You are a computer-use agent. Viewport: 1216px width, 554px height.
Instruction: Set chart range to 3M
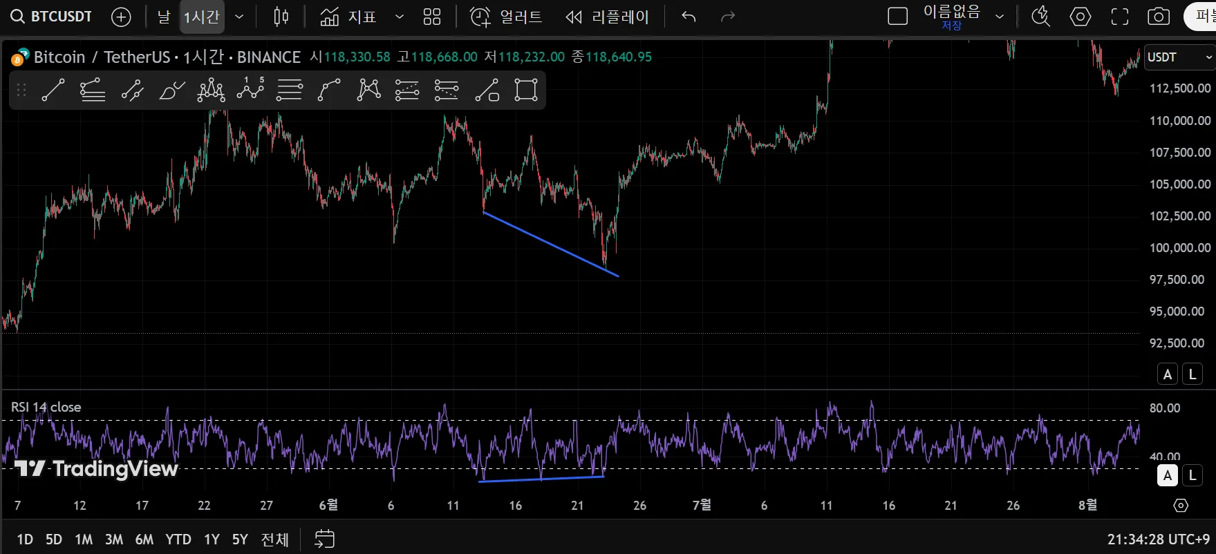[114, 539]
